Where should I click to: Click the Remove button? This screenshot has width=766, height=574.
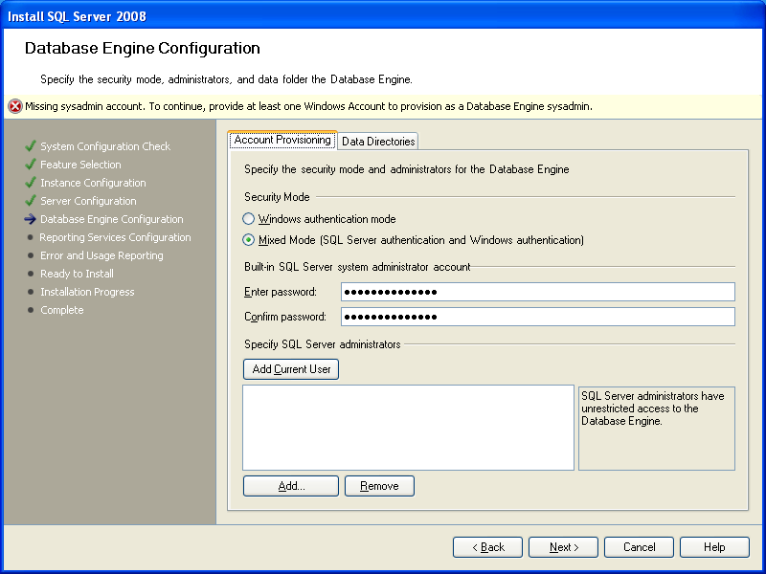click(379, 486)
